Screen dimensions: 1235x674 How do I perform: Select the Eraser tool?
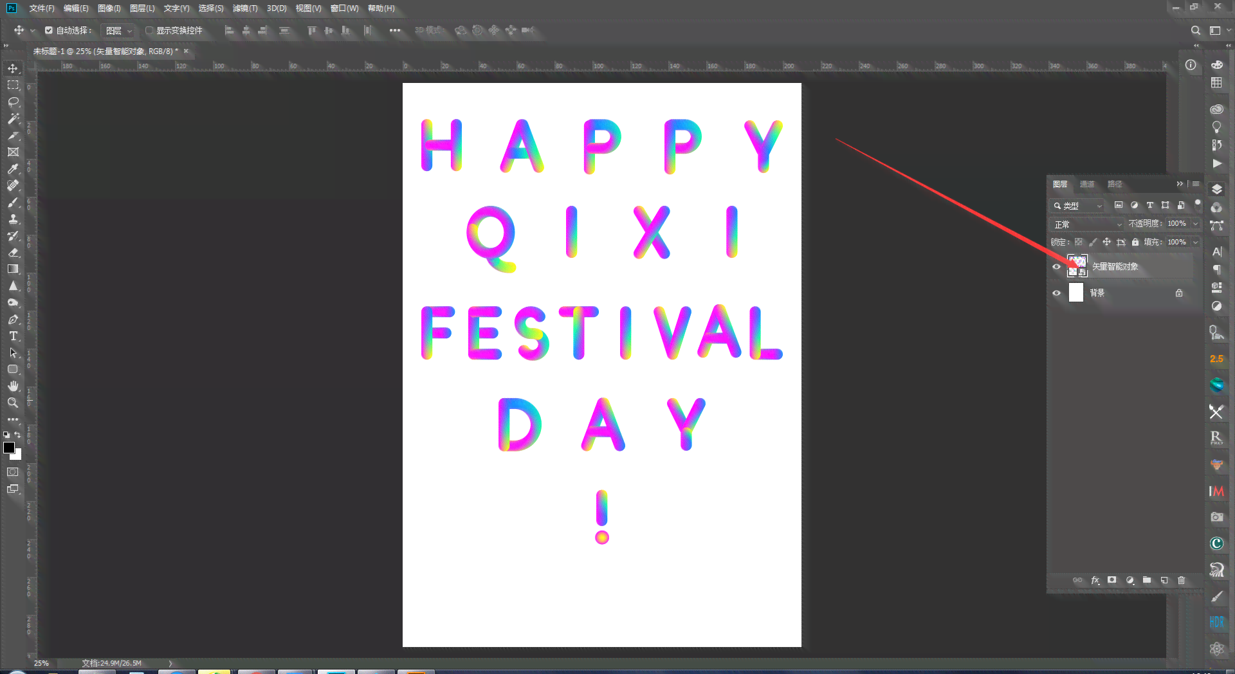pyautogui.click(x=13, y=252)
